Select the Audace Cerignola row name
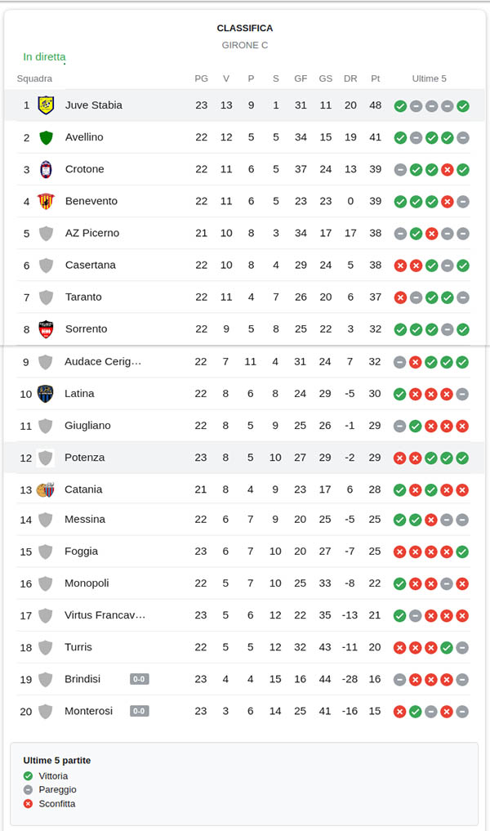 point(103,362)
